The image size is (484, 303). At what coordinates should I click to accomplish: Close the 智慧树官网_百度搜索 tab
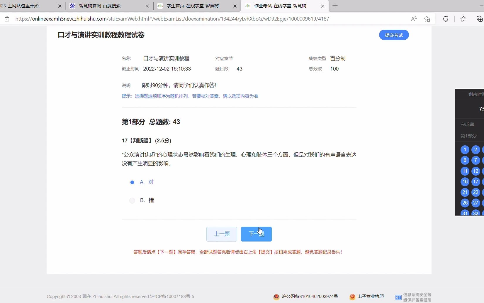click(147, 6)
